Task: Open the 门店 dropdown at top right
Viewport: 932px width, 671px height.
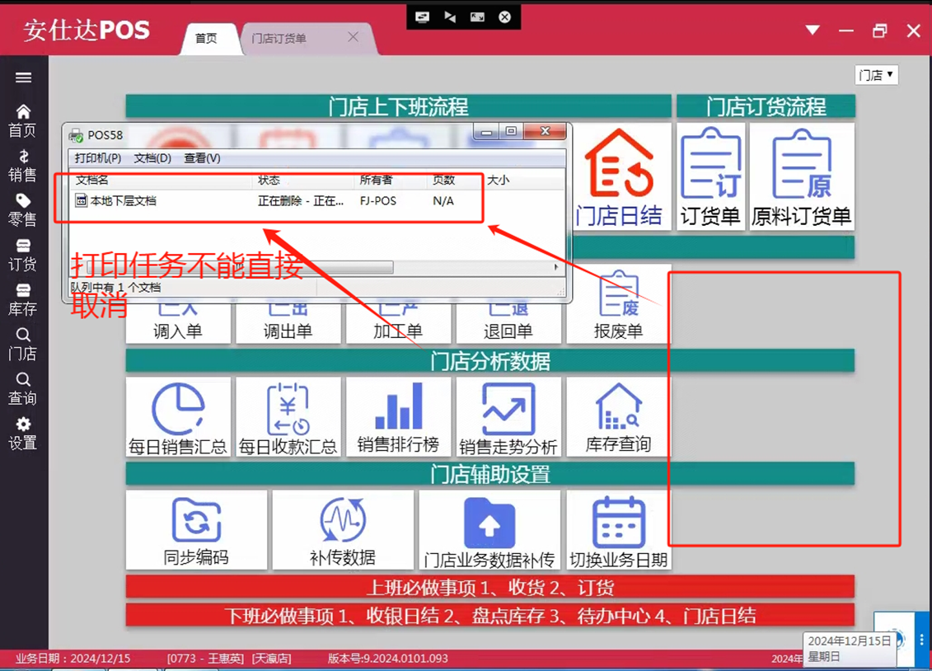Action: point(876,75)
